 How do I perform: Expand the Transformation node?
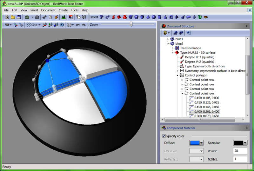point(172,48)
